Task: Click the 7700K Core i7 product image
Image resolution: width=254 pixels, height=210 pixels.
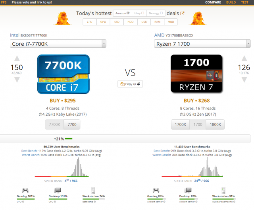Action: (x=63, y=74)
